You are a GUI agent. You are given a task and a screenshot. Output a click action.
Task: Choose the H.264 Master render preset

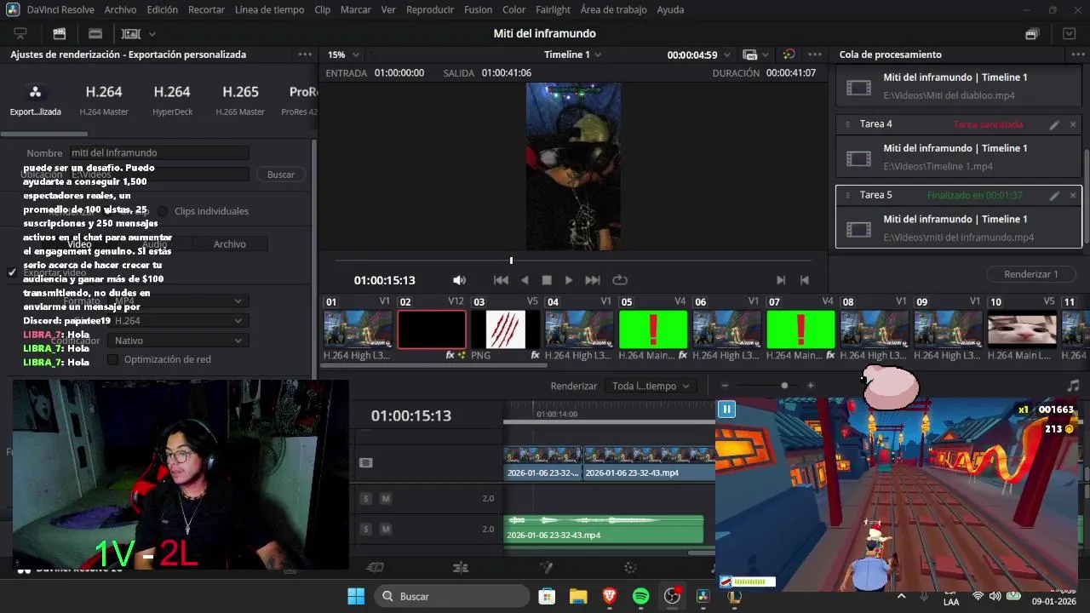point(104,99)
